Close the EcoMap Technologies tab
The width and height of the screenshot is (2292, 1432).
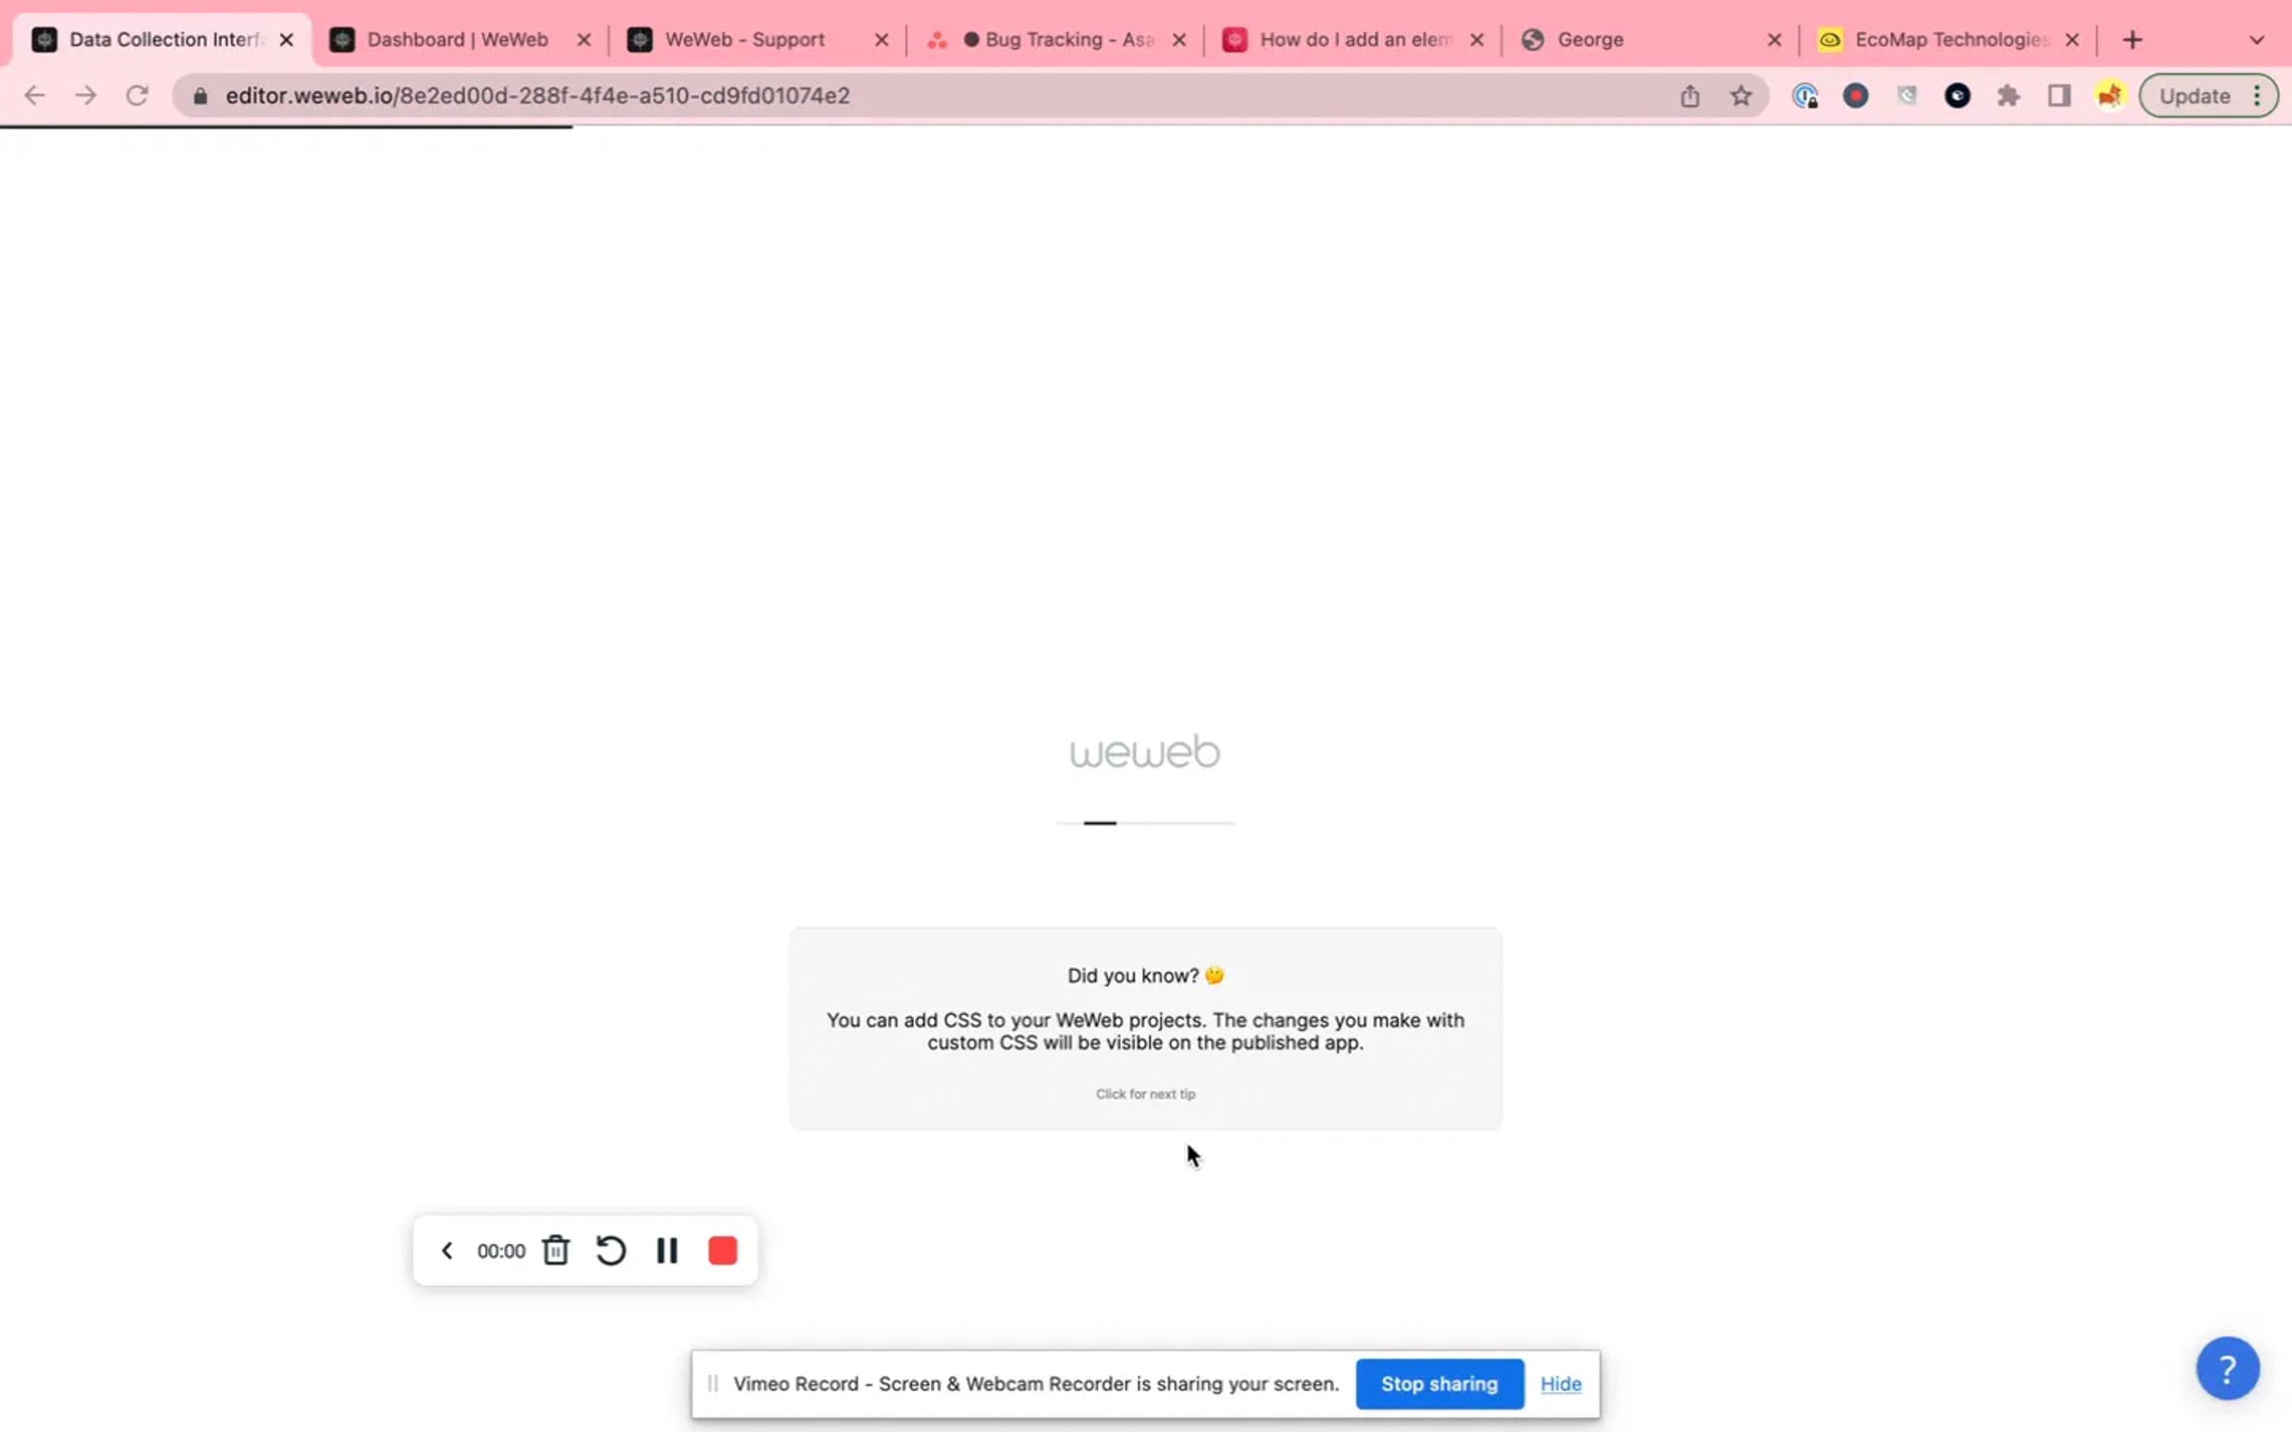[2071, 40]
